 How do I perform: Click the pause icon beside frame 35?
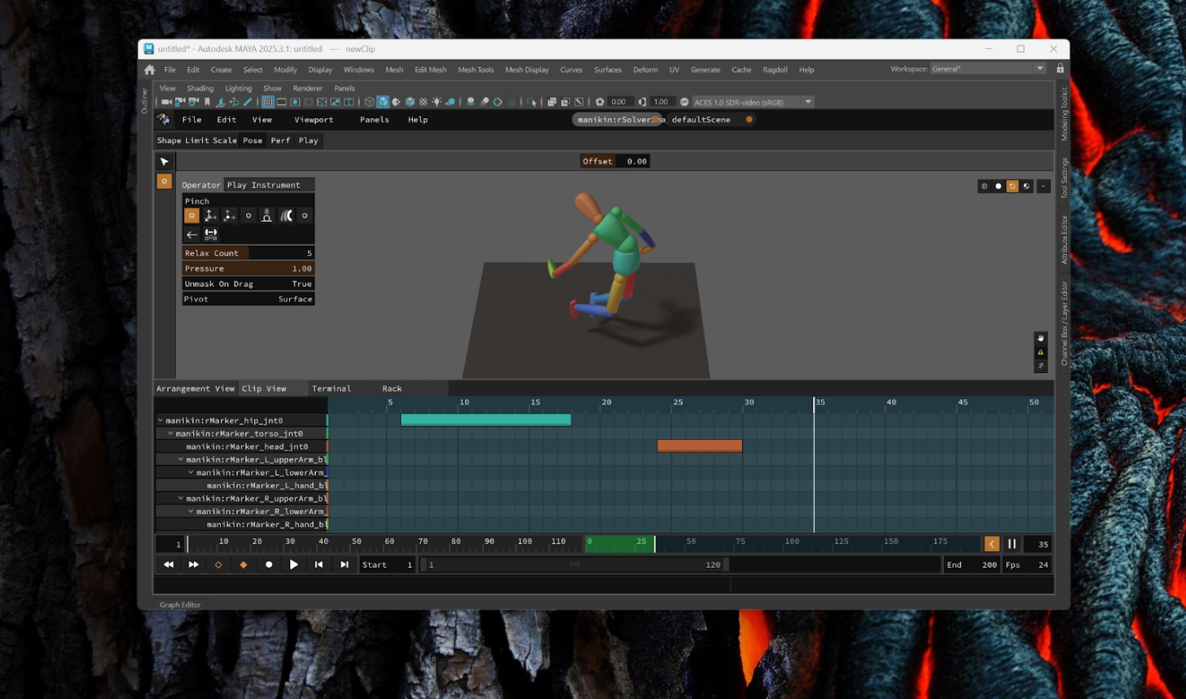(x=1012, y=543)
